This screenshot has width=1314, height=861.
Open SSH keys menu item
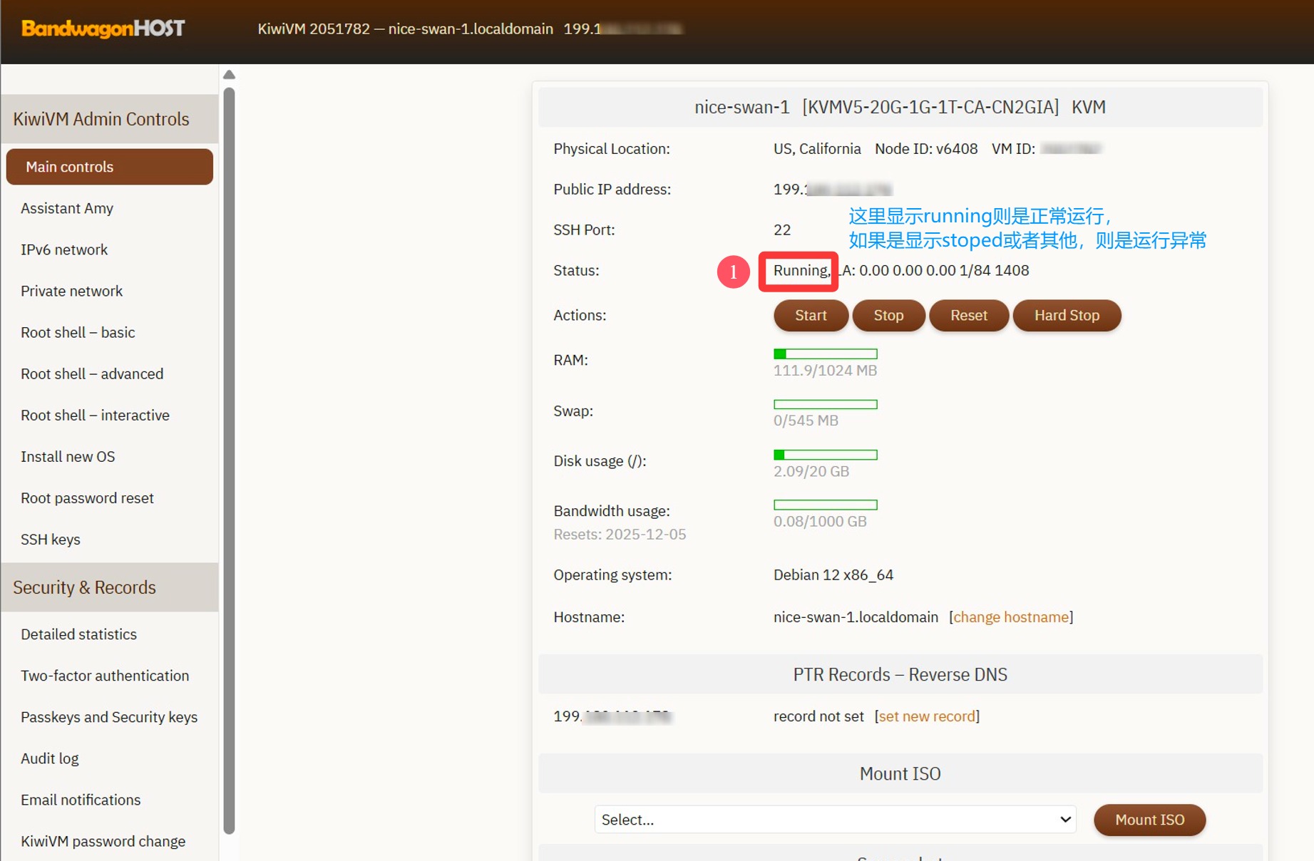(51, 539)
